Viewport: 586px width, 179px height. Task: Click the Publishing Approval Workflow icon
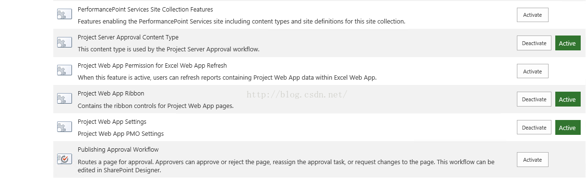coord(64,159)
